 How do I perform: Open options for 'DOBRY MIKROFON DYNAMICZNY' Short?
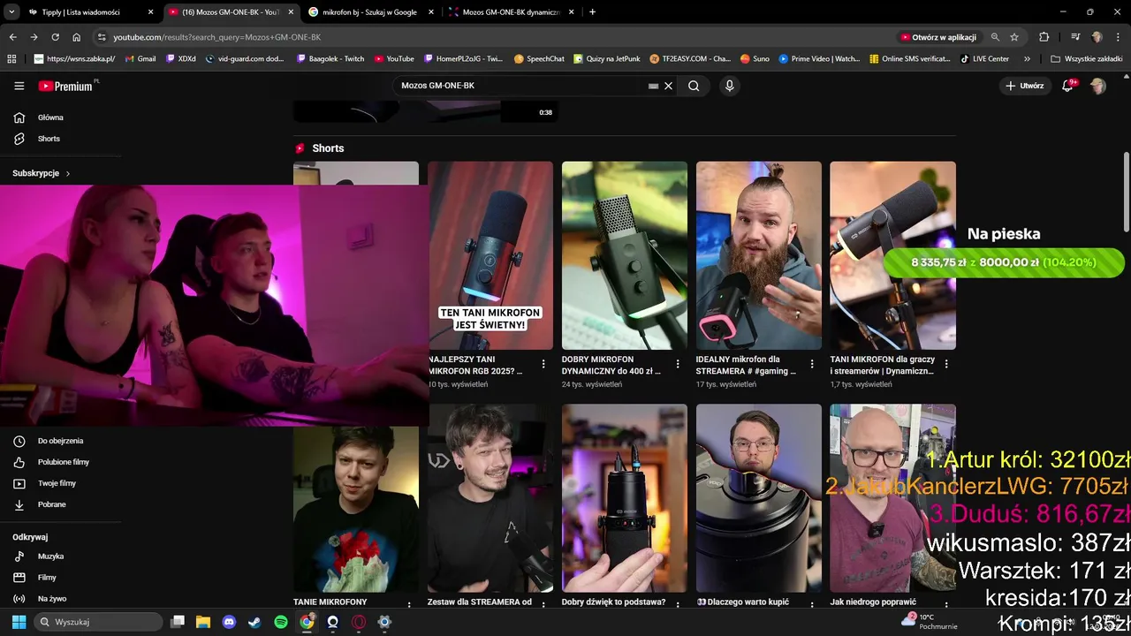678,364
